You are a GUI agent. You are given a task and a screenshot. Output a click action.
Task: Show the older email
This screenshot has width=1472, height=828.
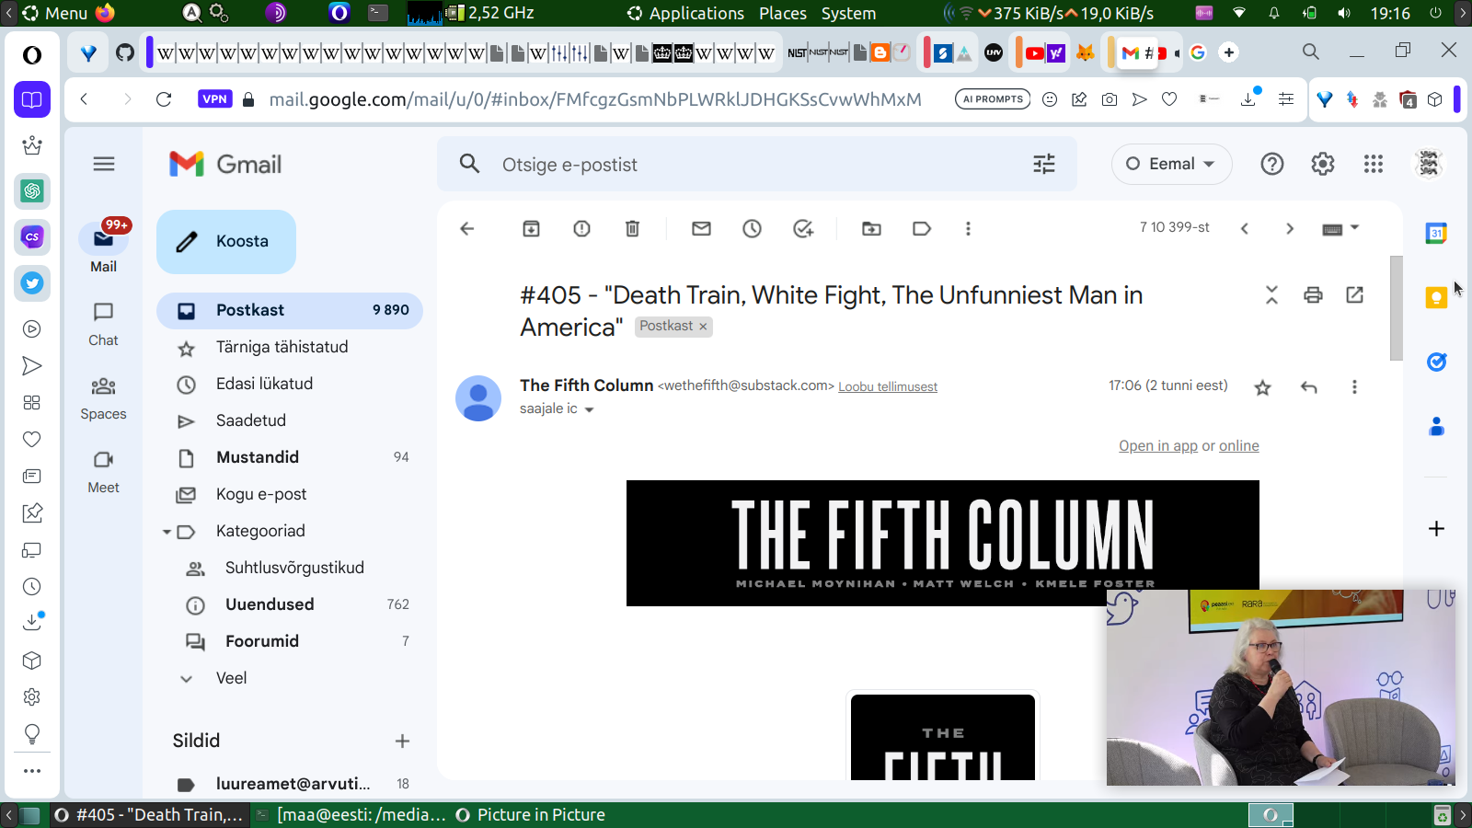[1290, 229]
